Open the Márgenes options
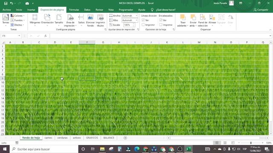 (x=35, y=20)
